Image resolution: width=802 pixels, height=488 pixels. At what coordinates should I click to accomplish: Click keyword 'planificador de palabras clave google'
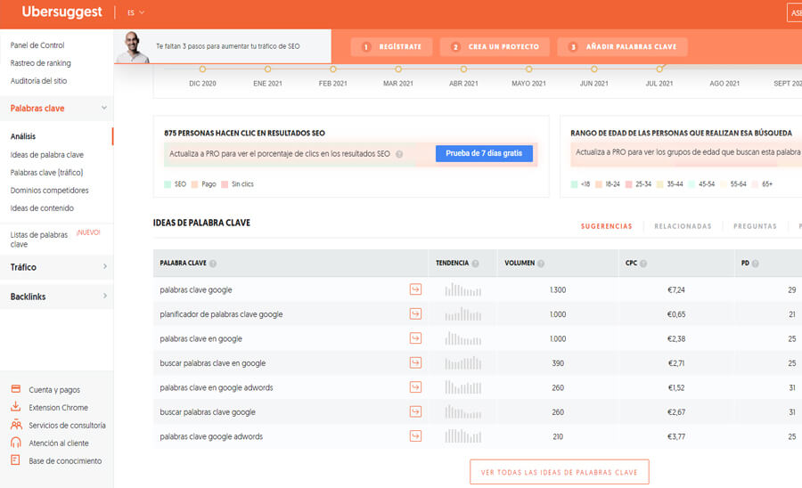point(221,314)
